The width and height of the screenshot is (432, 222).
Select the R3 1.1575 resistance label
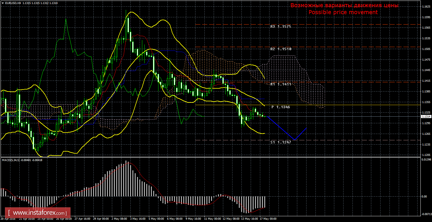pyautogui.click(x=280, y=27)
